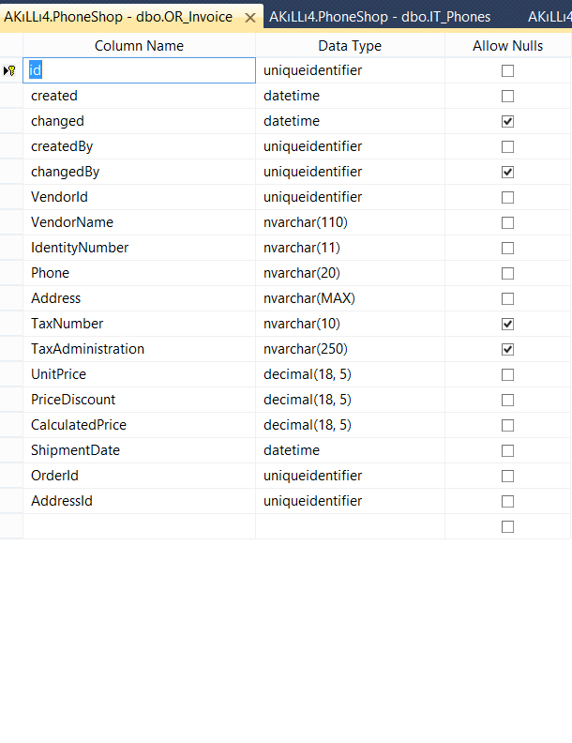Click the Column Name header
The image size is (572, 743).
(139, 45)
